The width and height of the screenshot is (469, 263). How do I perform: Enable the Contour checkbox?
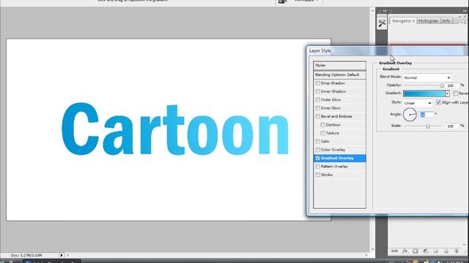[322, 125]
